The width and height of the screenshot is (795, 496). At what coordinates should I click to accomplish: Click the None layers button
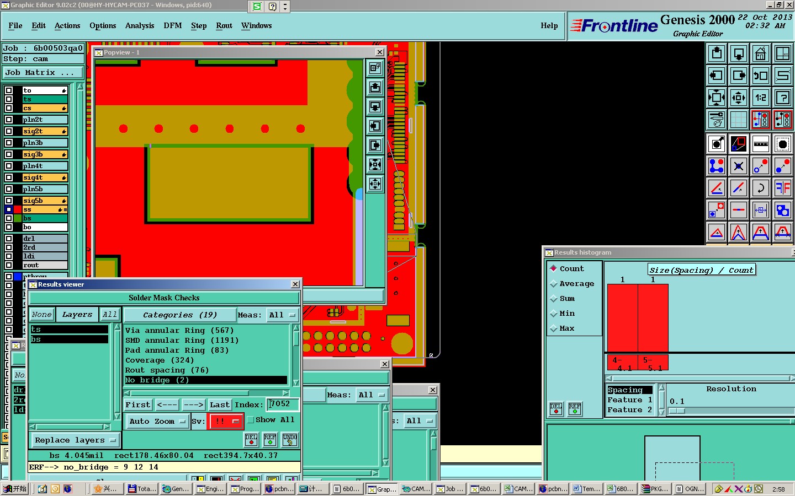click(41, 315)
